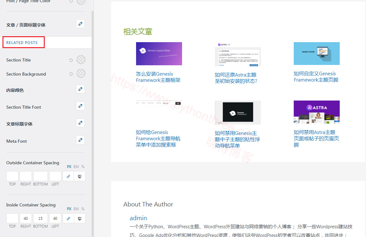Open the 怎么安装Genesis Framework主题框架 article link
This screenshot has width=366, height=237.
pos(158,77)
